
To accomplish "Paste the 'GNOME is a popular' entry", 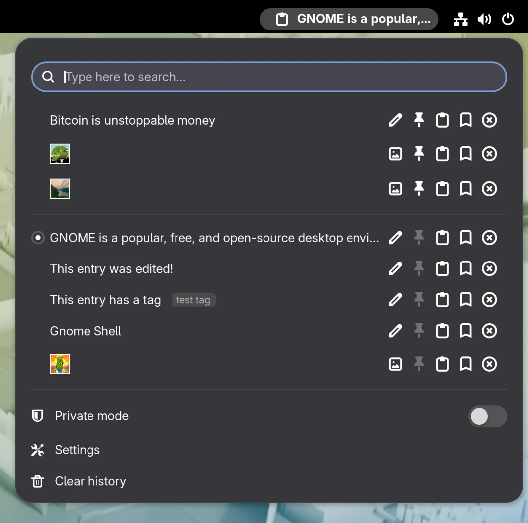I will (442, 238).
